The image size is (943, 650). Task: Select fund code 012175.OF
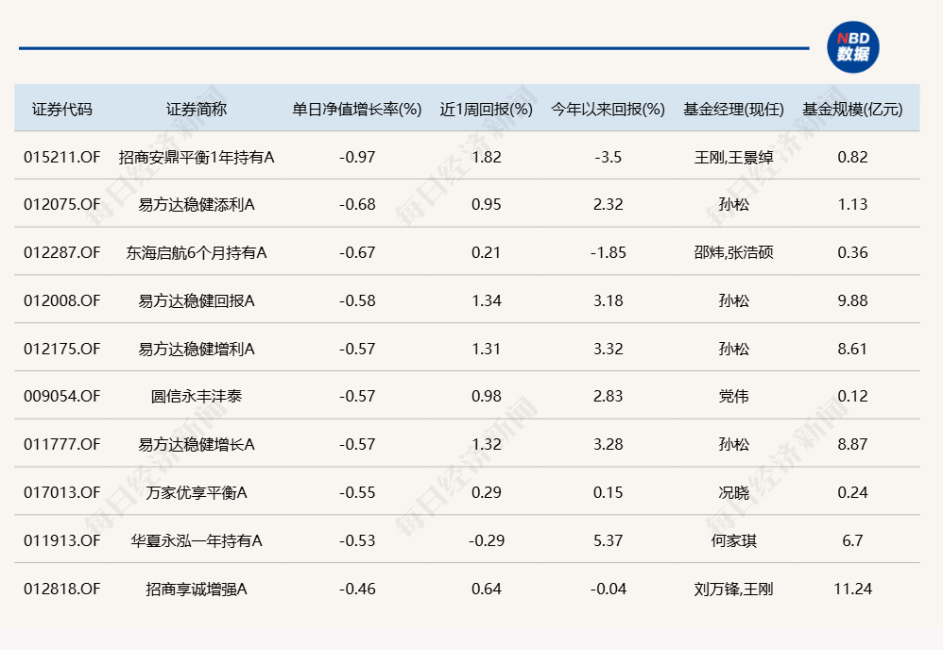pyautogui.click(x=62, y=349)
